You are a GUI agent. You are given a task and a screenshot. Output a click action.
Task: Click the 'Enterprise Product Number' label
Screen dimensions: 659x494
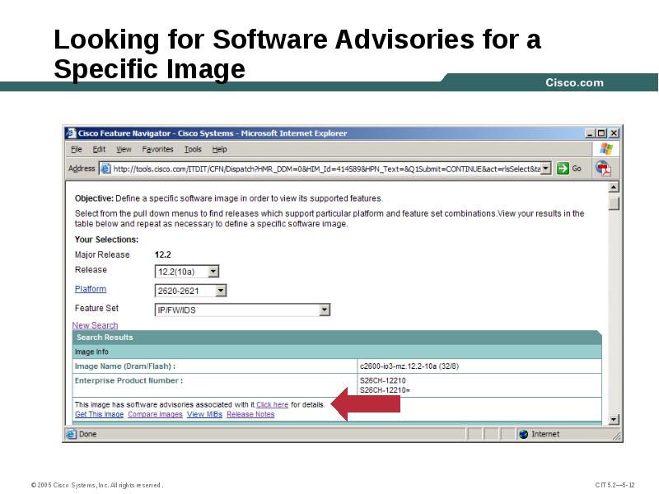pyautogui.click(x=129, y=380)
